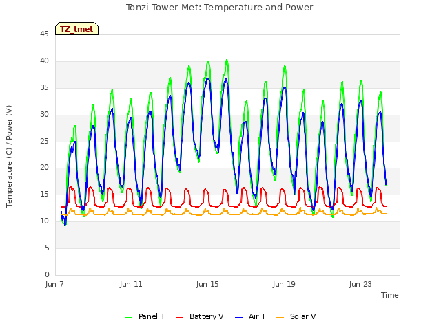Click the TZ_tmet label tag
The image size is (441, 330).
(76, 29)
